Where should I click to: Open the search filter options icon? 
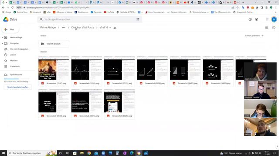(138, 19)
